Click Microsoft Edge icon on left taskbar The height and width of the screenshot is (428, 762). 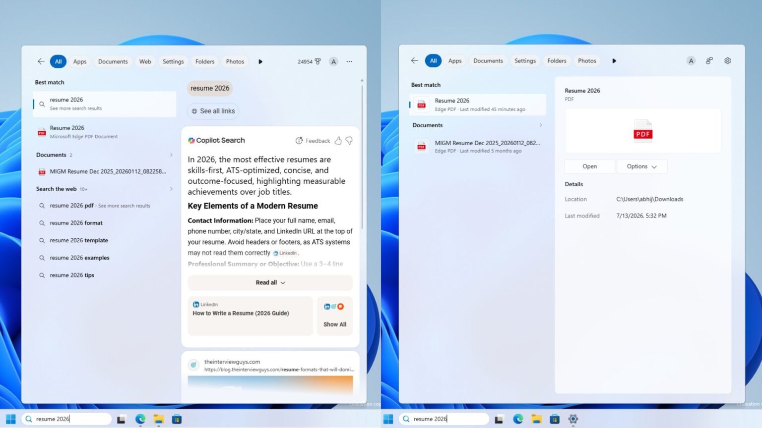click(x=140, y=419)
